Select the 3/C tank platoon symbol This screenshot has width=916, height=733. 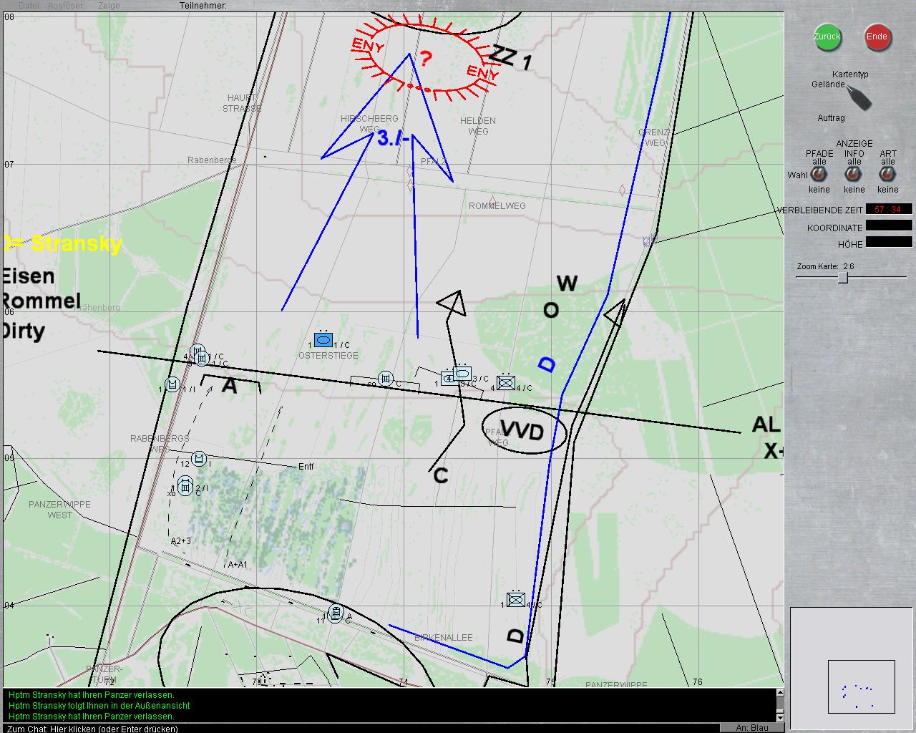462,374
